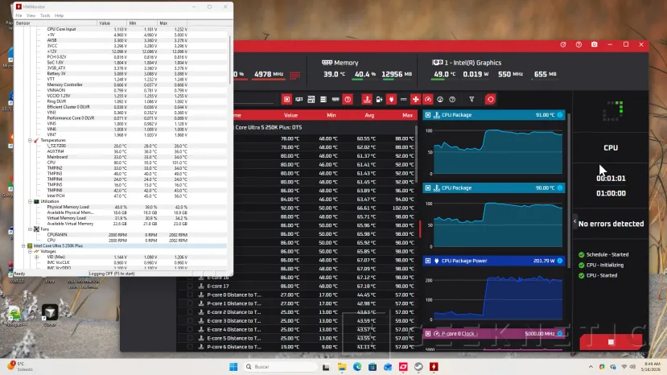Tick the checkbox for E-core 2 Distance to T...
The image size is (667, 375).
point(190,312)
